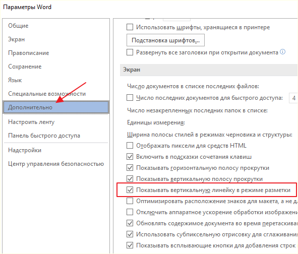This screenshot has width=298, height=254.
Task: Select Правописание in the sidebar
Action: [29, 53]
